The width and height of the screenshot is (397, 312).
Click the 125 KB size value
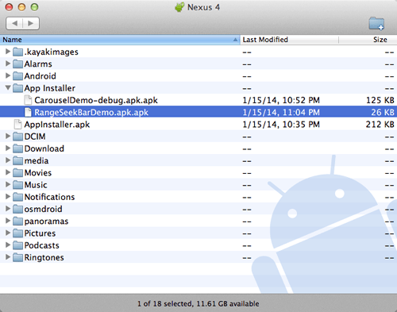tap(380, 100)
